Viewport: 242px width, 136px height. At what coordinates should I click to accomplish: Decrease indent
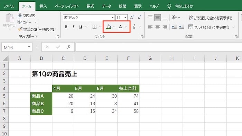(x=174, y=27)
